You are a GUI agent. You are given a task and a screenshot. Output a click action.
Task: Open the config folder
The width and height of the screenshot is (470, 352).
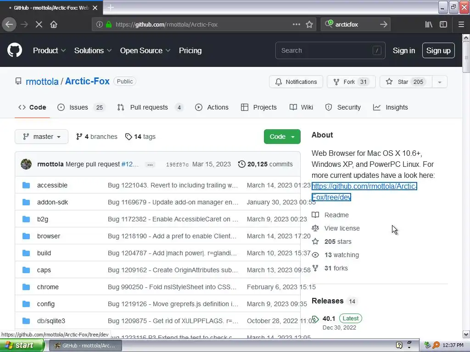[45, 304]
